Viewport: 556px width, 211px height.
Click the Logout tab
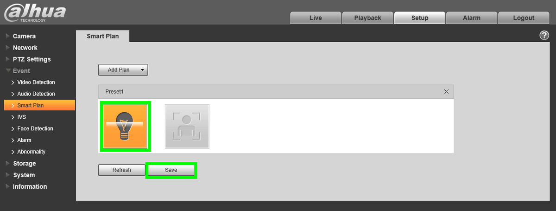click(x=524, y=18)
